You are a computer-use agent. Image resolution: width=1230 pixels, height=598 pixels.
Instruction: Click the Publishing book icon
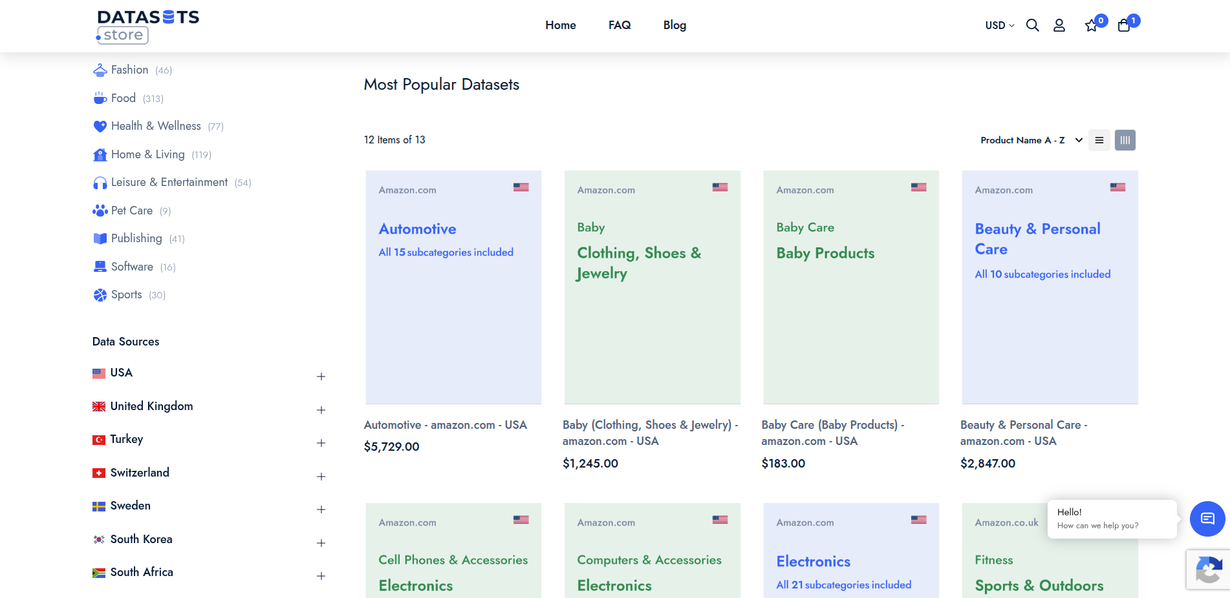click(100, 238)
